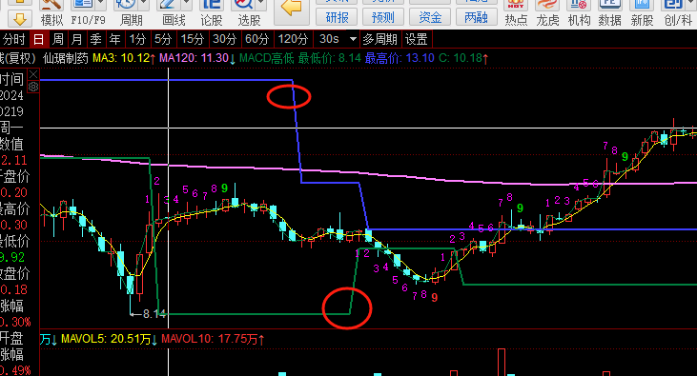Open the 数据 data tool
This screenshot has width=697, height=376.
[609, 13]
